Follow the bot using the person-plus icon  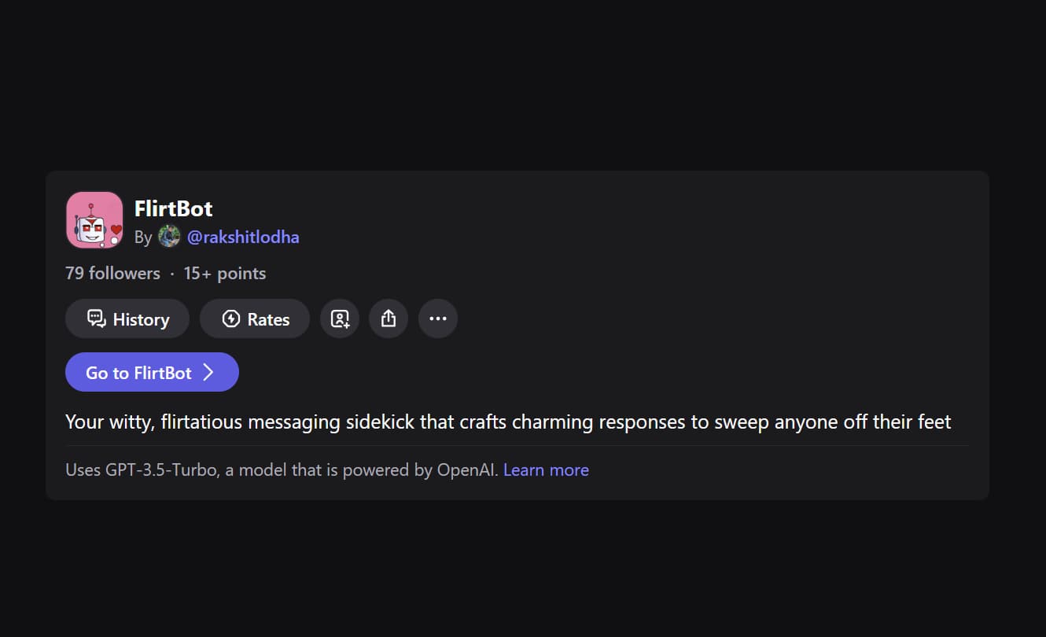click(340, 318)
